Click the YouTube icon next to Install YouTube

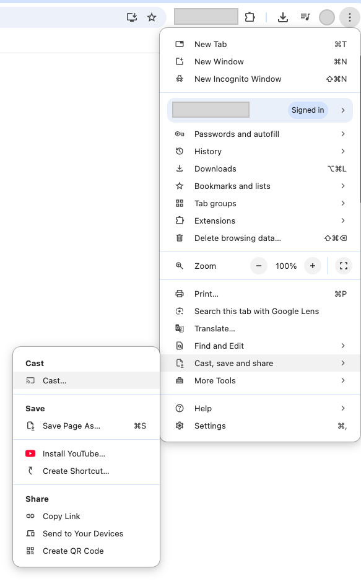click(30, 453)
